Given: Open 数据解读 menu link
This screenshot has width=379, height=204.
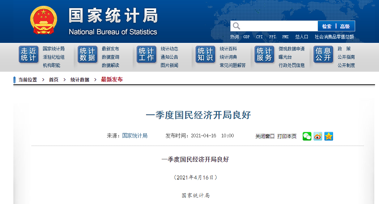Looking at the screenshot, I should [x=110, y=65].
